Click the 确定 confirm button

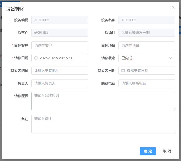(148, 151)
